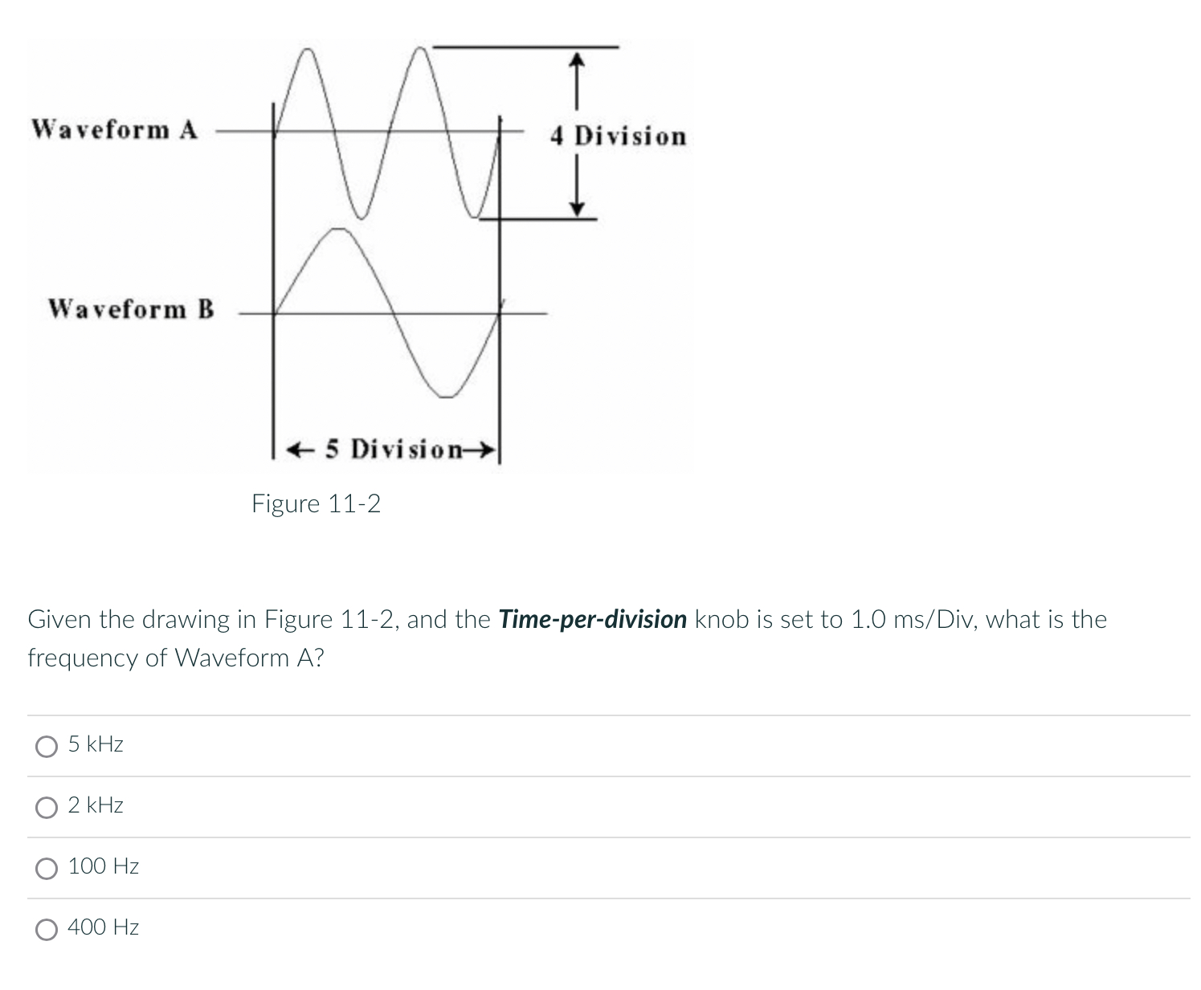Choose the 100 Hz radio button

coord(47,867)
